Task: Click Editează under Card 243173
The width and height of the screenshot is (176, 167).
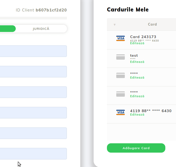Action: point(137,43)
